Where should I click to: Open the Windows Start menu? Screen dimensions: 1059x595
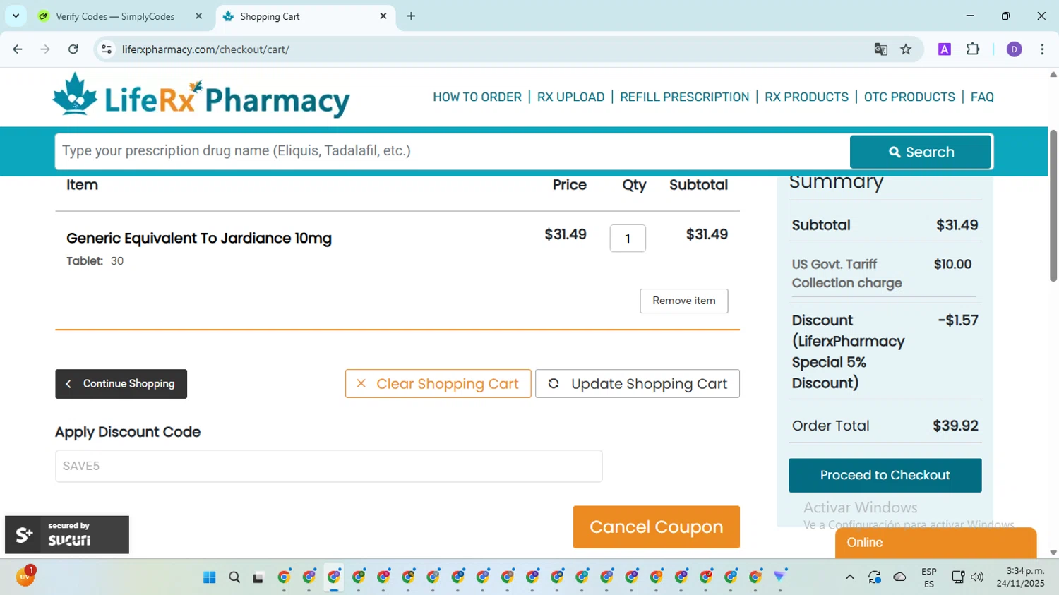coord(210,577)
